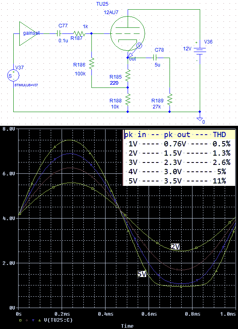The height and width of the screenshot is (329, 238).
Task: Click the 10k value of R188
Action: 115,106
